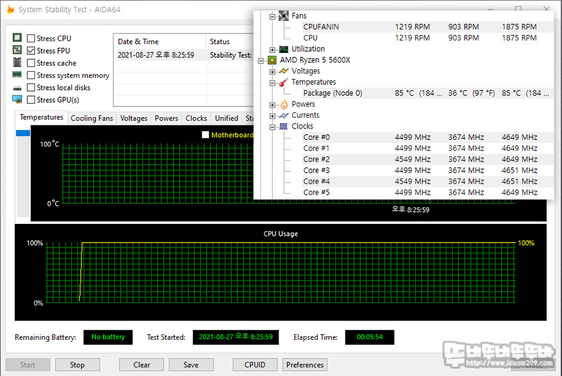Open the CPUID button

tap(255, 365)
